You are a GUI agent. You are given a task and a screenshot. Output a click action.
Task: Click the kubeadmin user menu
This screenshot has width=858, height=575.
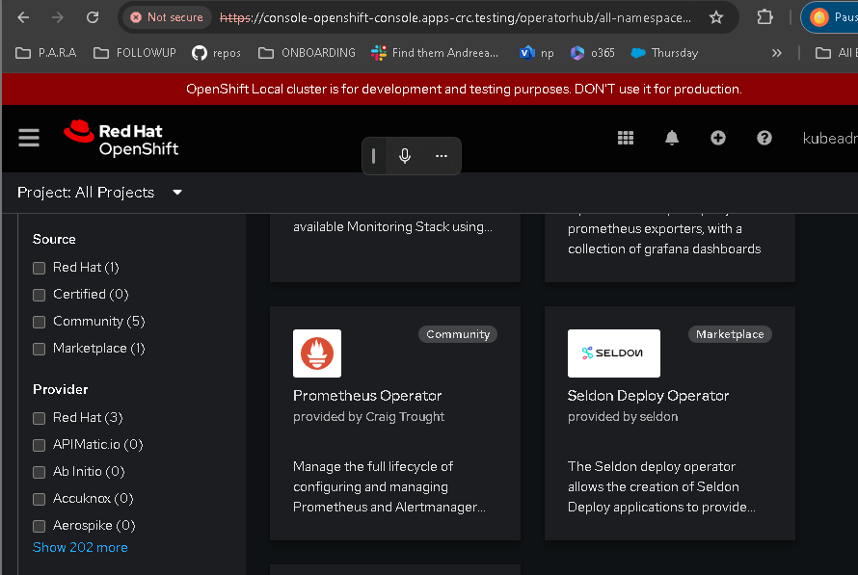point(830,139)
